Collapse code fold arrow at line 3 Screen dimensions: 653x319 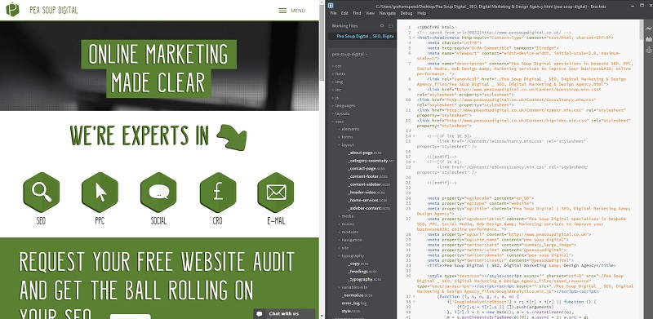point(414,38)
